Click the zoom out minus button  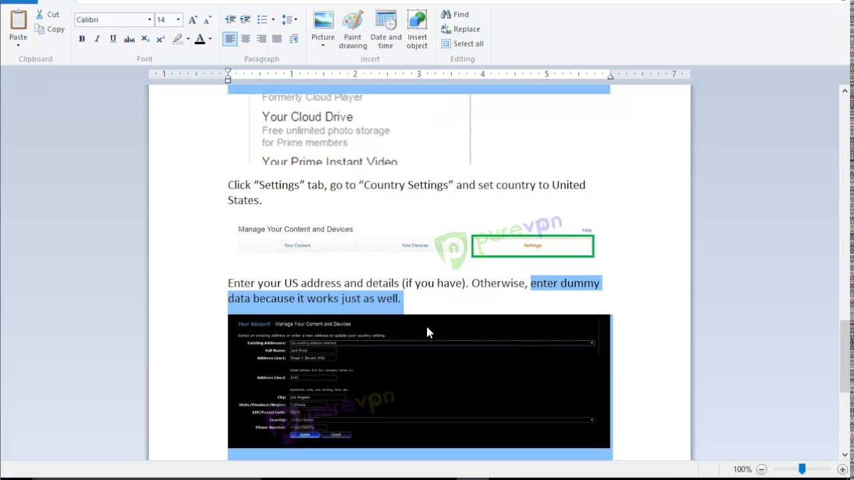pos(761,469)
